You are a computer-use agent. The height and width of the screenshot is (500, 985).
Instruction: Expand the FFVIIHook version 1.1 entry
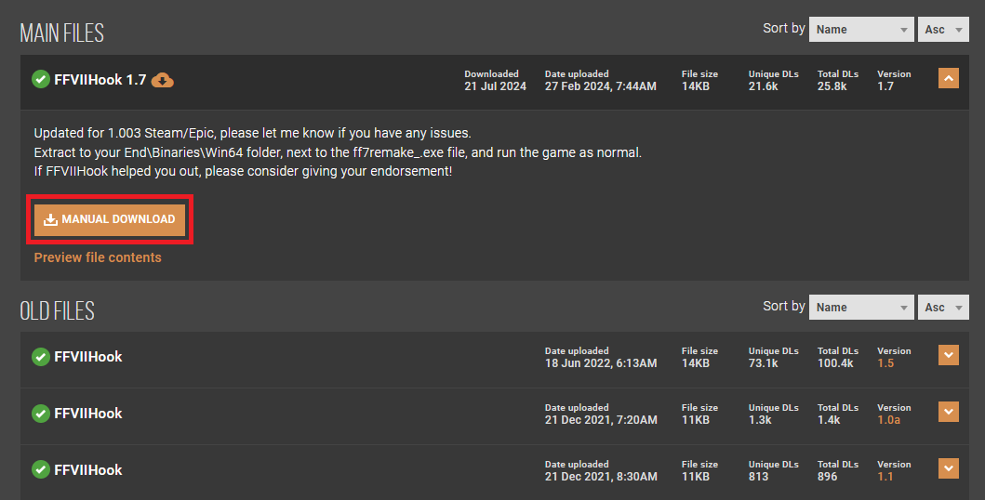[949, 468]
